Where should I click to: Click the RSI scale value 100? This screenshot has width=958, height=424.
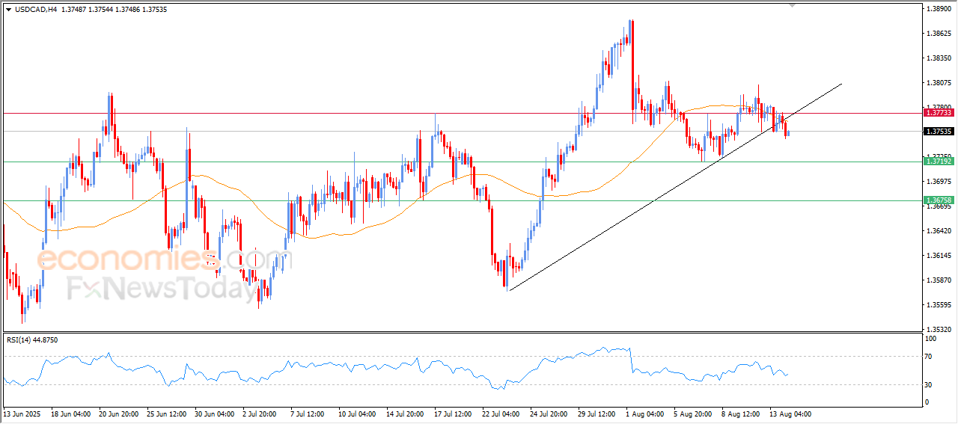(932, 339)
